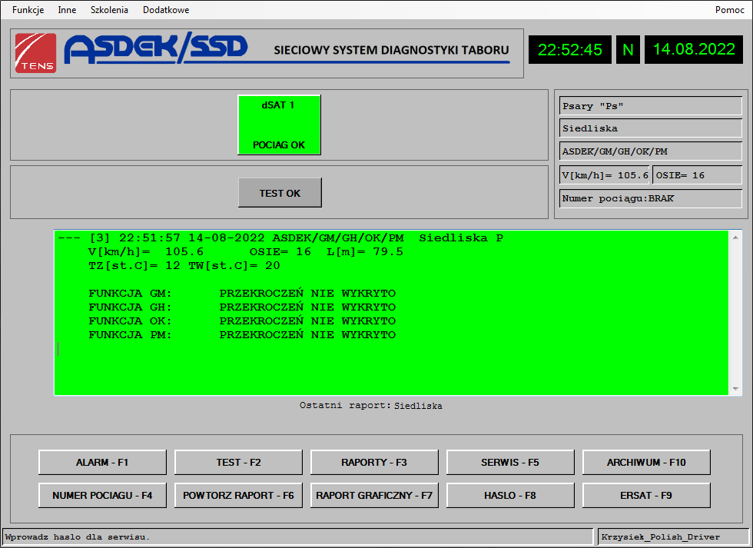Viewport: 753px width, 548px height.
Task: Click the L[m]= 79.5 value in report
Action: coord(365,251)
